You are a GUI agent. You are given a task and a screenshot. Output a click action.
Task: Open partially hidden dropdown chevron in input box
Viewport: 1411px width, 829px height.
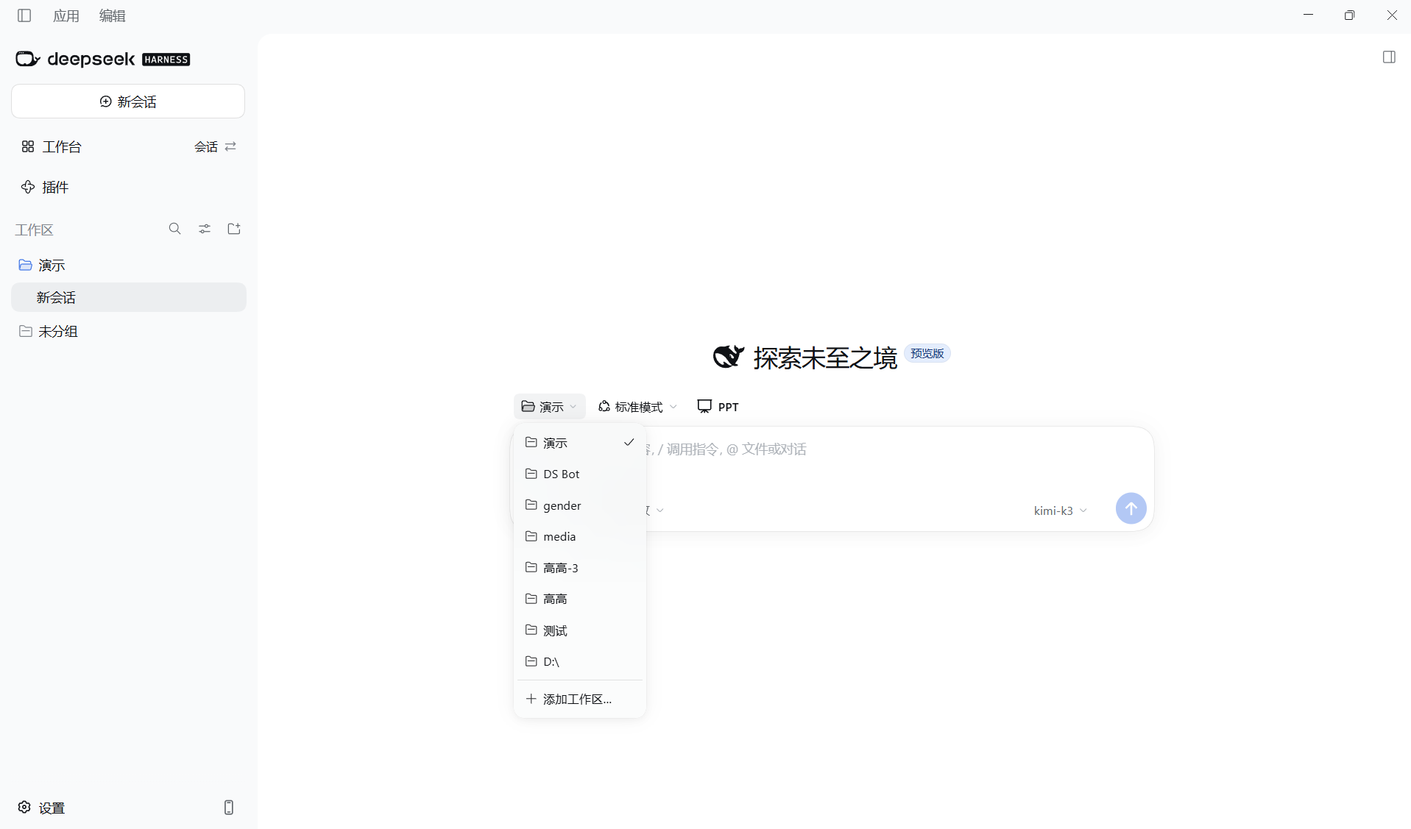click(659, 510)
